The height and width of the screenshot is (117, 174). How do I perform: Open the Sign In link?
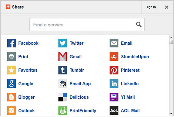tap(151, 7)
